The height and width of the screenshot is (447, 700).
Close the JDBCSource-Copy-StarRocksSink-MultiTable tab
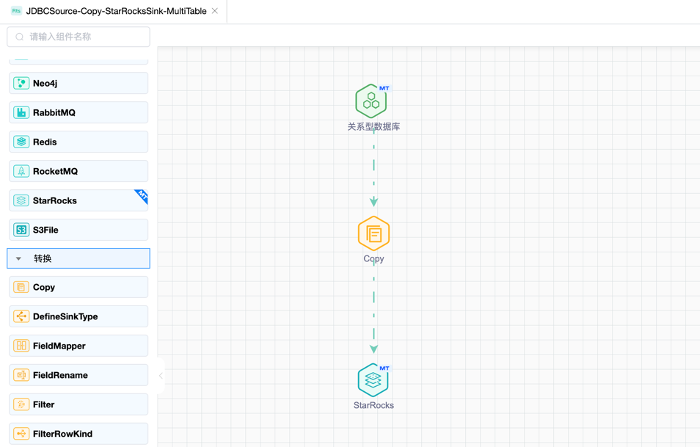[x=215, y=11]
